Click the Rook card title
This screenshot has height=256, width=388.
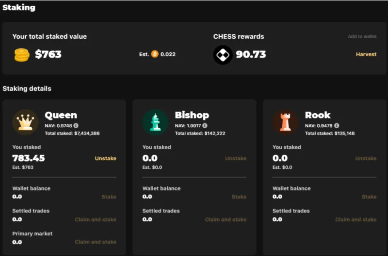[x=318, y=115]
